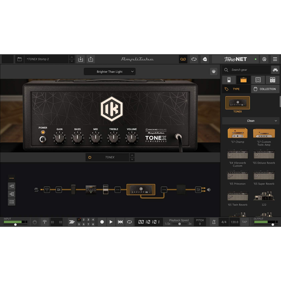Click the save preset download icon
The image size is (281, 281).
click(x=80, y=59)
